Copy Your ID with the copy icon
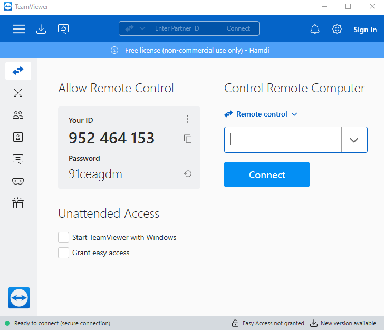Screen dimensions: 384x330 point(188,139)
